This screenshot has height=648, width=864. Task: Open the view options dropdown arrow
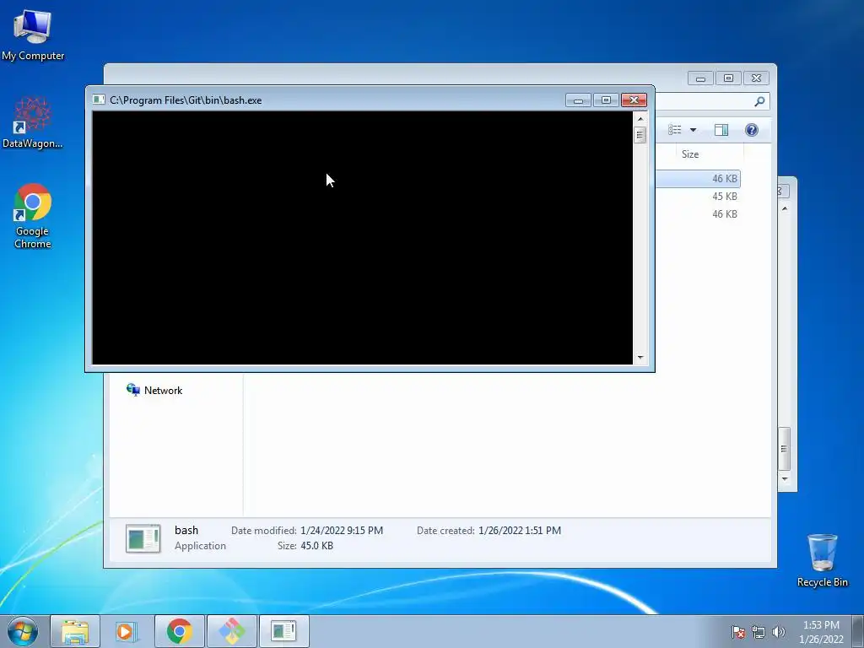click(x=694, y=130)
